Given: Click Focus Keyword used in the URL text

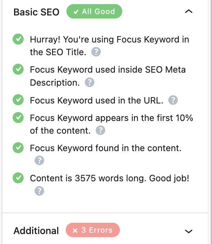Looking at the screenshot, I should (96, 100).
